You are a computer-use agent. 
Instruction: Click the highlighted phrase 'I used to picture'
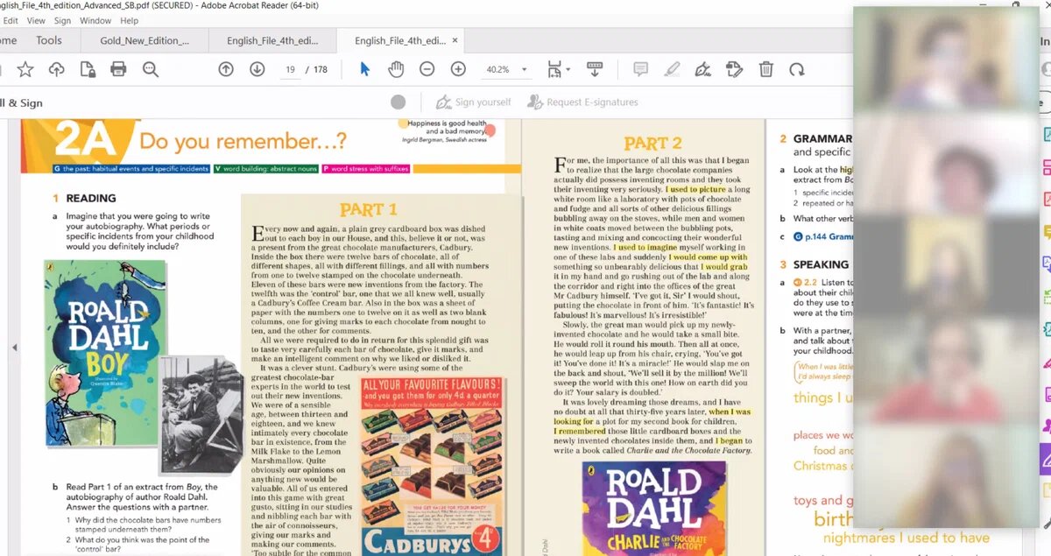coord(695,189)
